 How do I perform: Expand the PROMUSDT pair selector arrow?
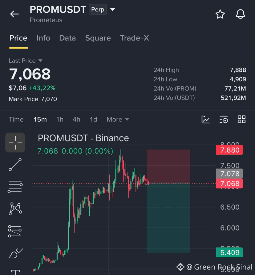click(112, 9)
